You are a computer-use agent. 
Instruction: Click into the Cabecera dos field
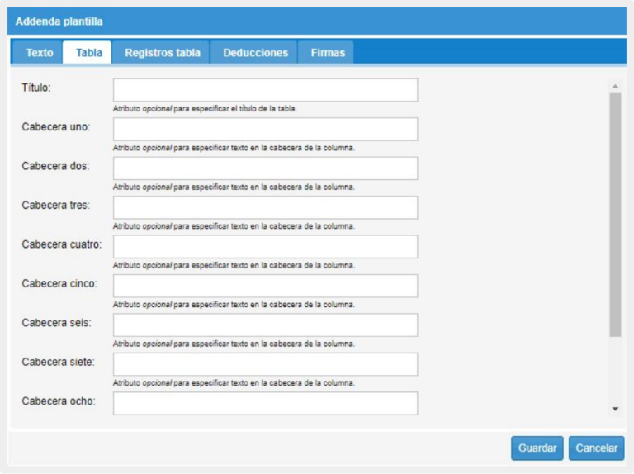click(x=265, y=168)
